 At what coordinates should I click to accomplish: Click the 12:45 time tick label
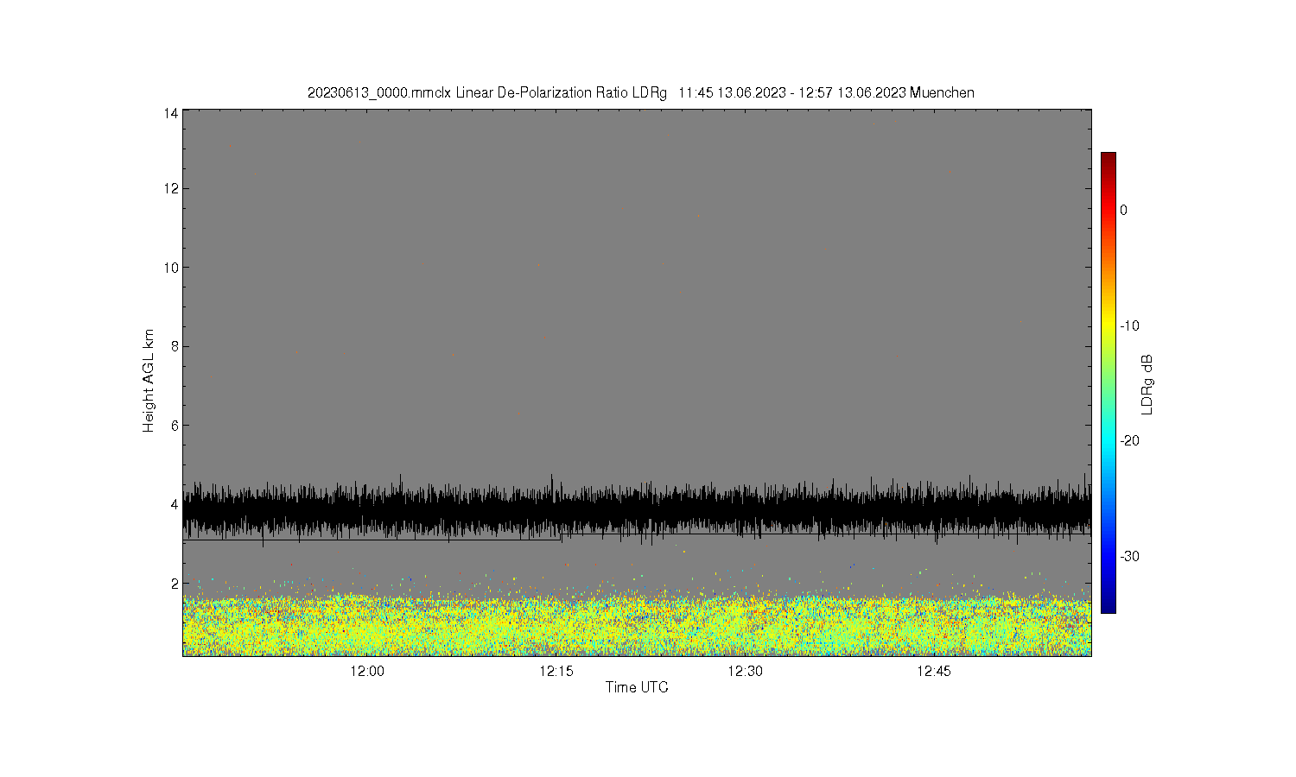[x=934, y=672]
